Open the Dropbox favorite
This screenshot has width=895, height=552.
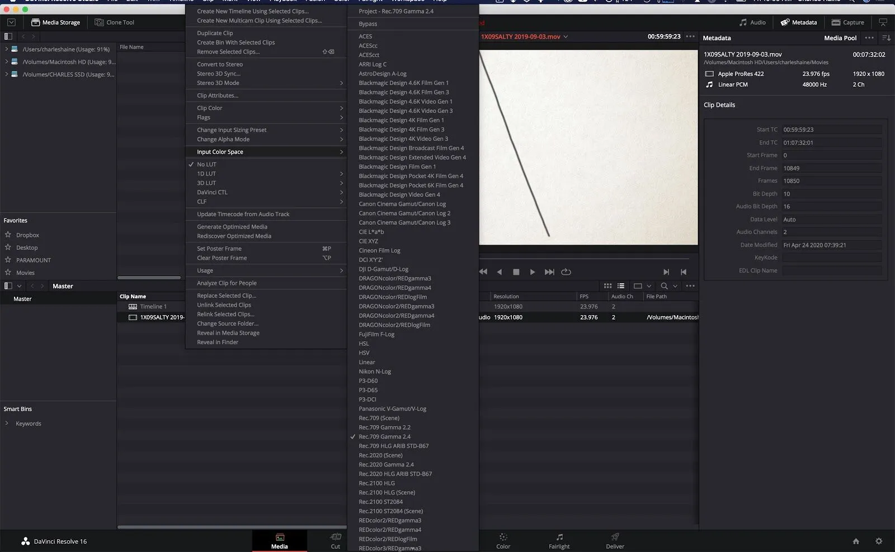click(x=27, y=235)
